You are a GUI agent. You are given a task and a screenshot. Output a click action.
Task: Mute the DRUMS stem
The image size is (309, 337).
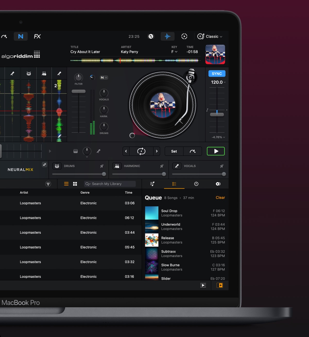click(x=102, y=166)
